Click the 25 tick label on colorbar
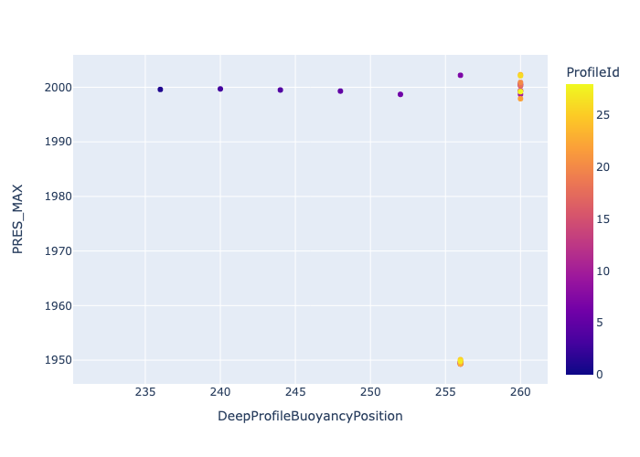 (604, 115)
